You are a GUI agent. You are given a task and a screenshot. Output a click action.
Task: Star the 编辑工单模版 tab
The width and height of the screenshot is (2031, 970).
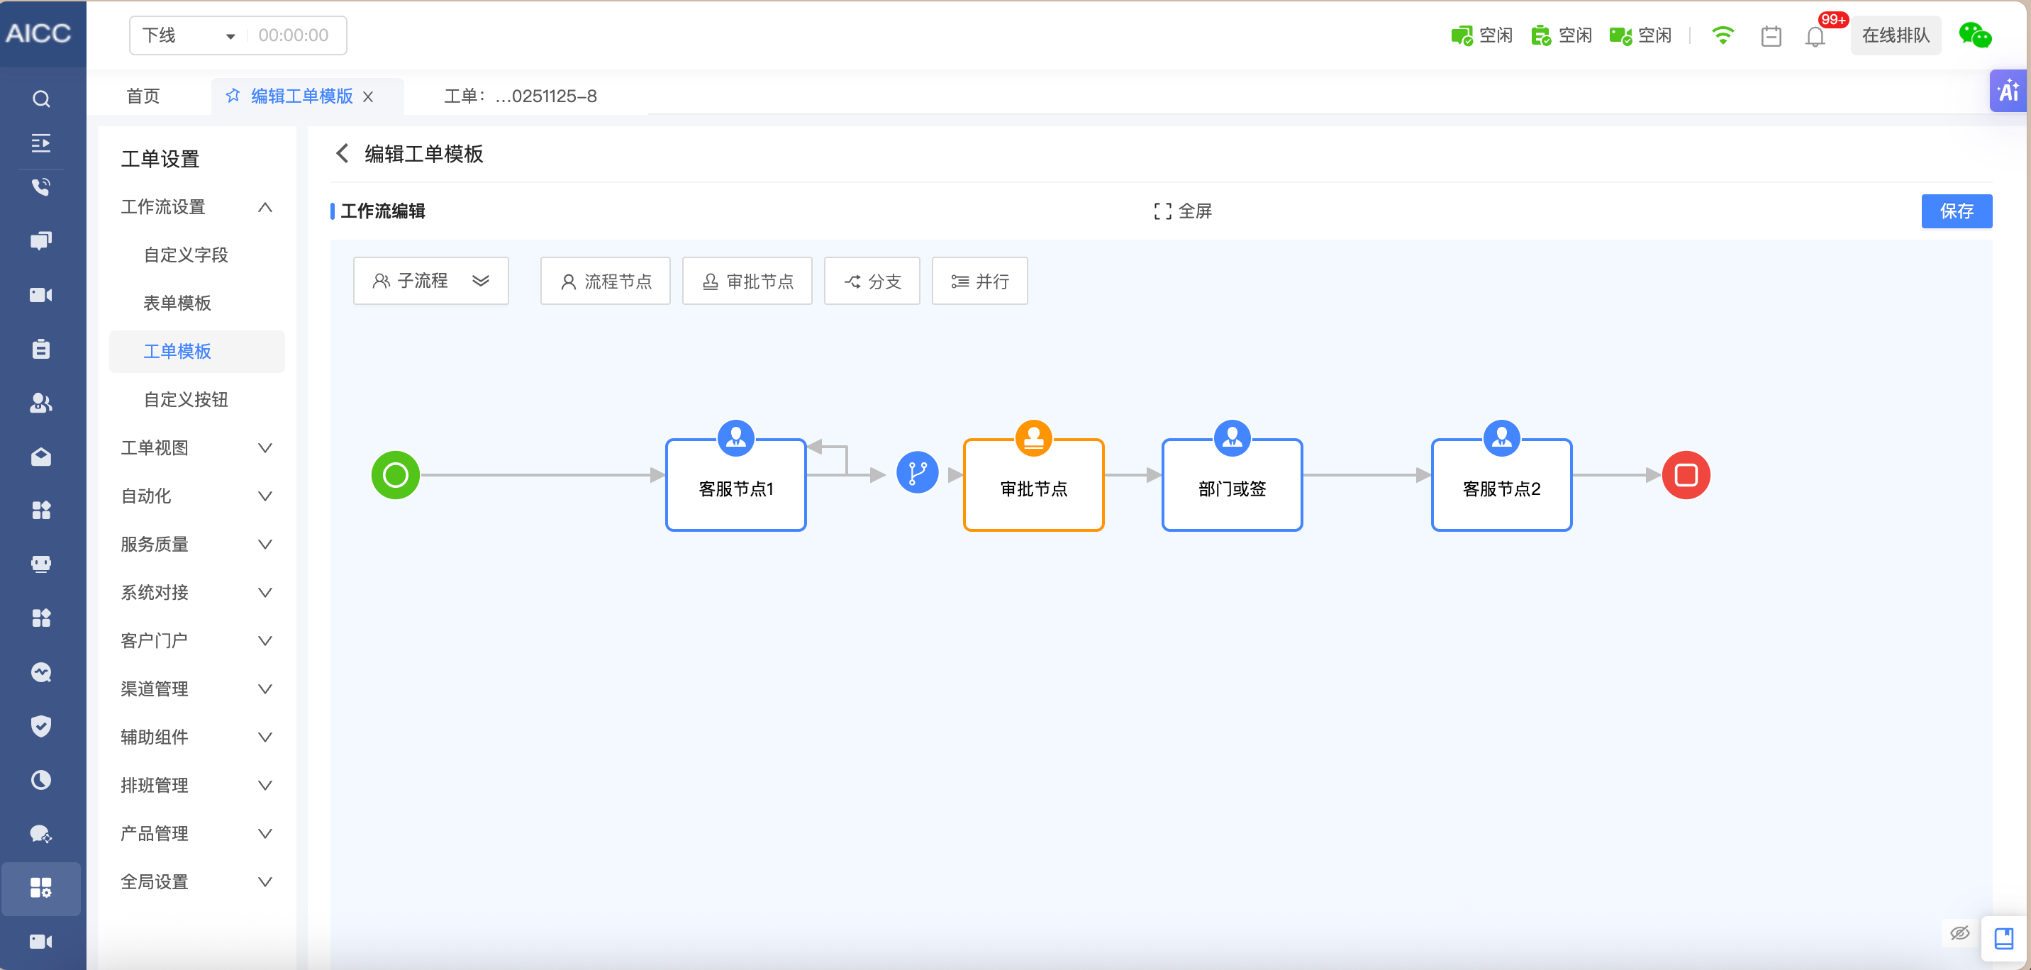click(x=233, y=96)
